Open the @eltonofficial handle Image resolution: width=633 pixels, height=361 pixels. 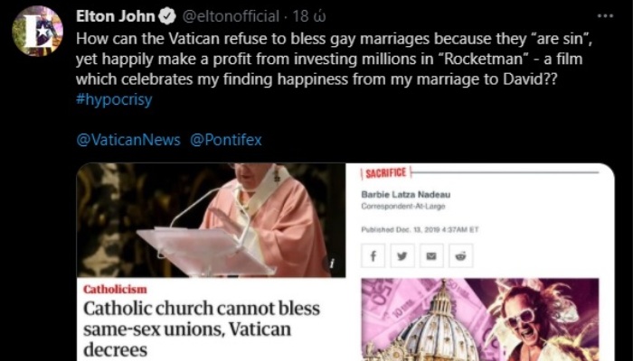click(231, 16)
